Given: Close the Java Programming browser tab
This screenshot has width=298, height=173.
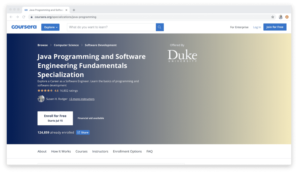Looking at the screenshot, I should 66,10.
